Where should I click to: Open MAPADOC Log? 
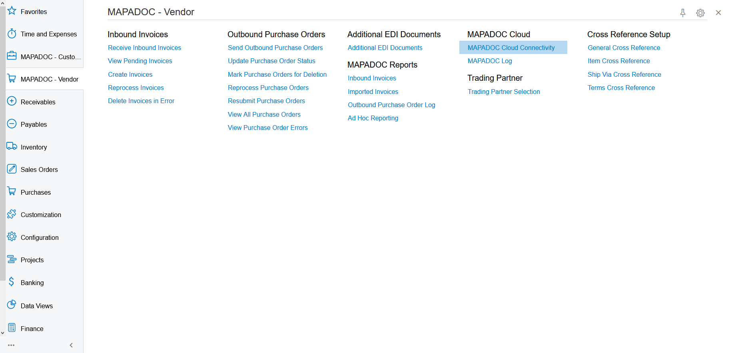coord(490,61)
